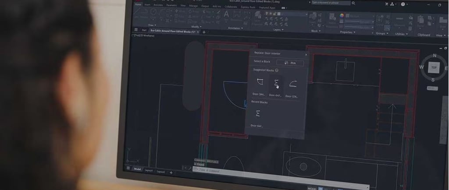The width and height of the screenshot is (449, 190).
Task: Toggle MODEL space status bar button
Action: (x=312, y=189)
